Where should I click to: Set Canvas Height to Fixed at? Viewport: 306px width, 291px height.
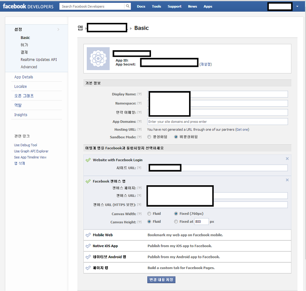pos(176,222)
